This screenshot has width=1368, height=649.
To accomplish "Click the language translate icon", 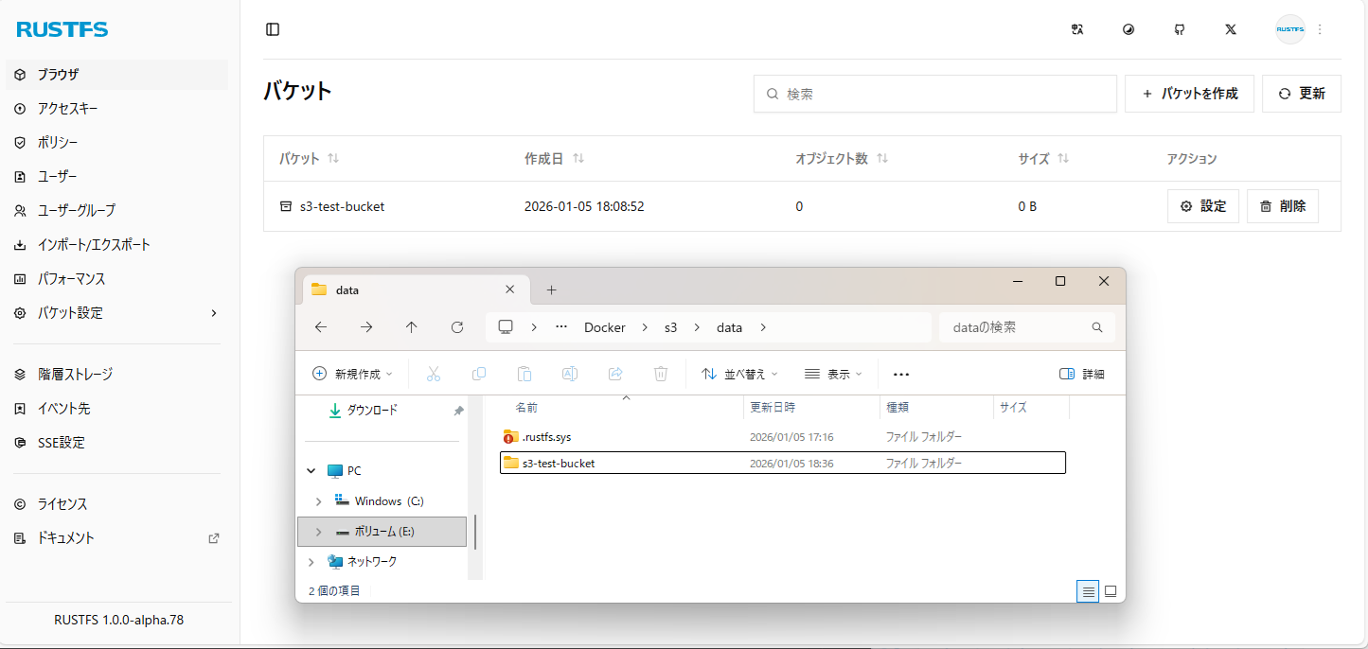I will coord(1076,29).
